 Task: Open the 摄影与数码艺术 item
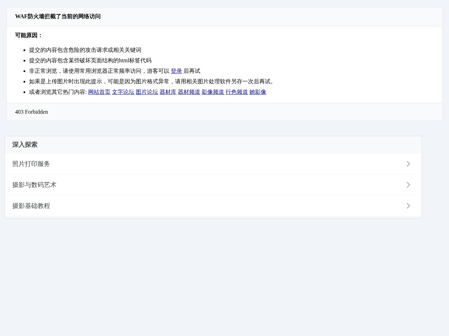click(213, 185)
